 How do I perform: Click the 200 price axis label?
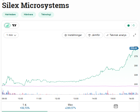[136, 84]
